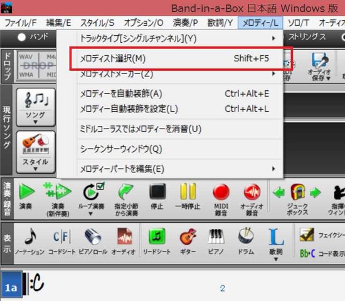The image size is (345, 301).
Task: Pause with 一時停止 button
Action: (x=188, y=196)
